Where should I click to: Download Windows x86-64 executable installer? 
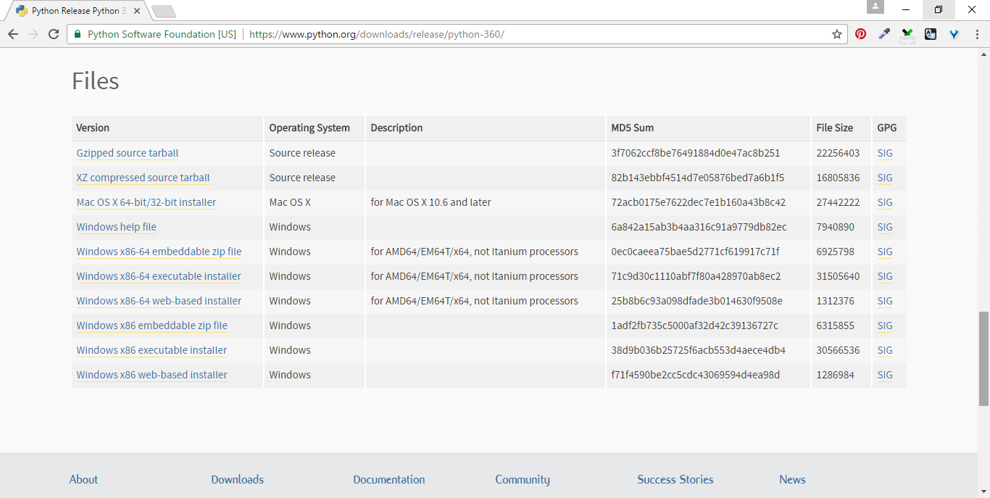coord(159,276)
